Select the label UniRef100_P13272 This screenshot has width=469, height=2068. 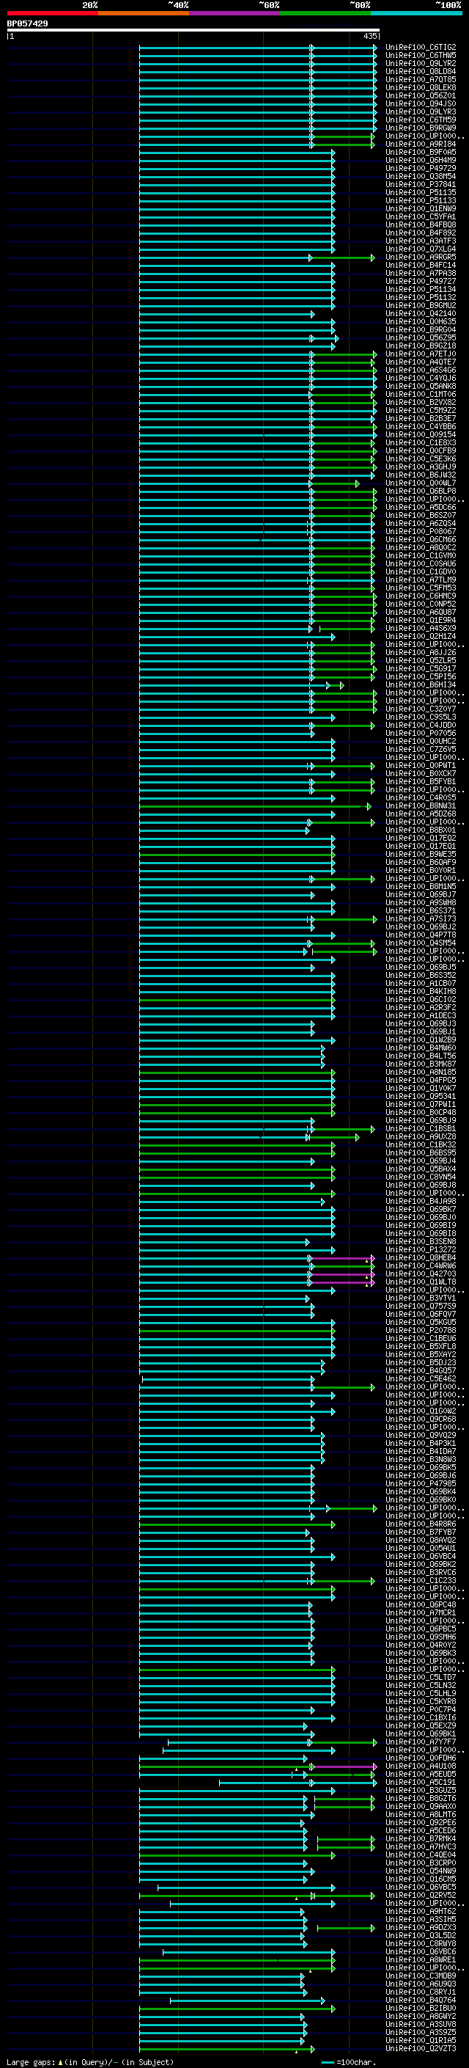[x=420, y=1250]
